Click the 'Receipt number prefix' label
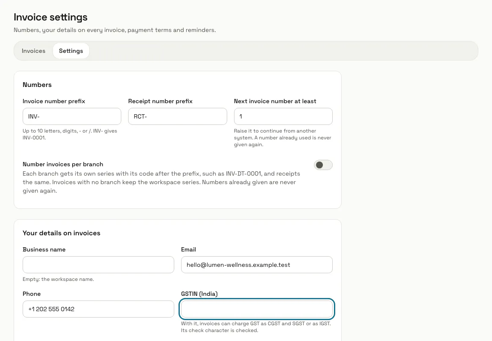The image size is (492, 341). coord(160,101)
